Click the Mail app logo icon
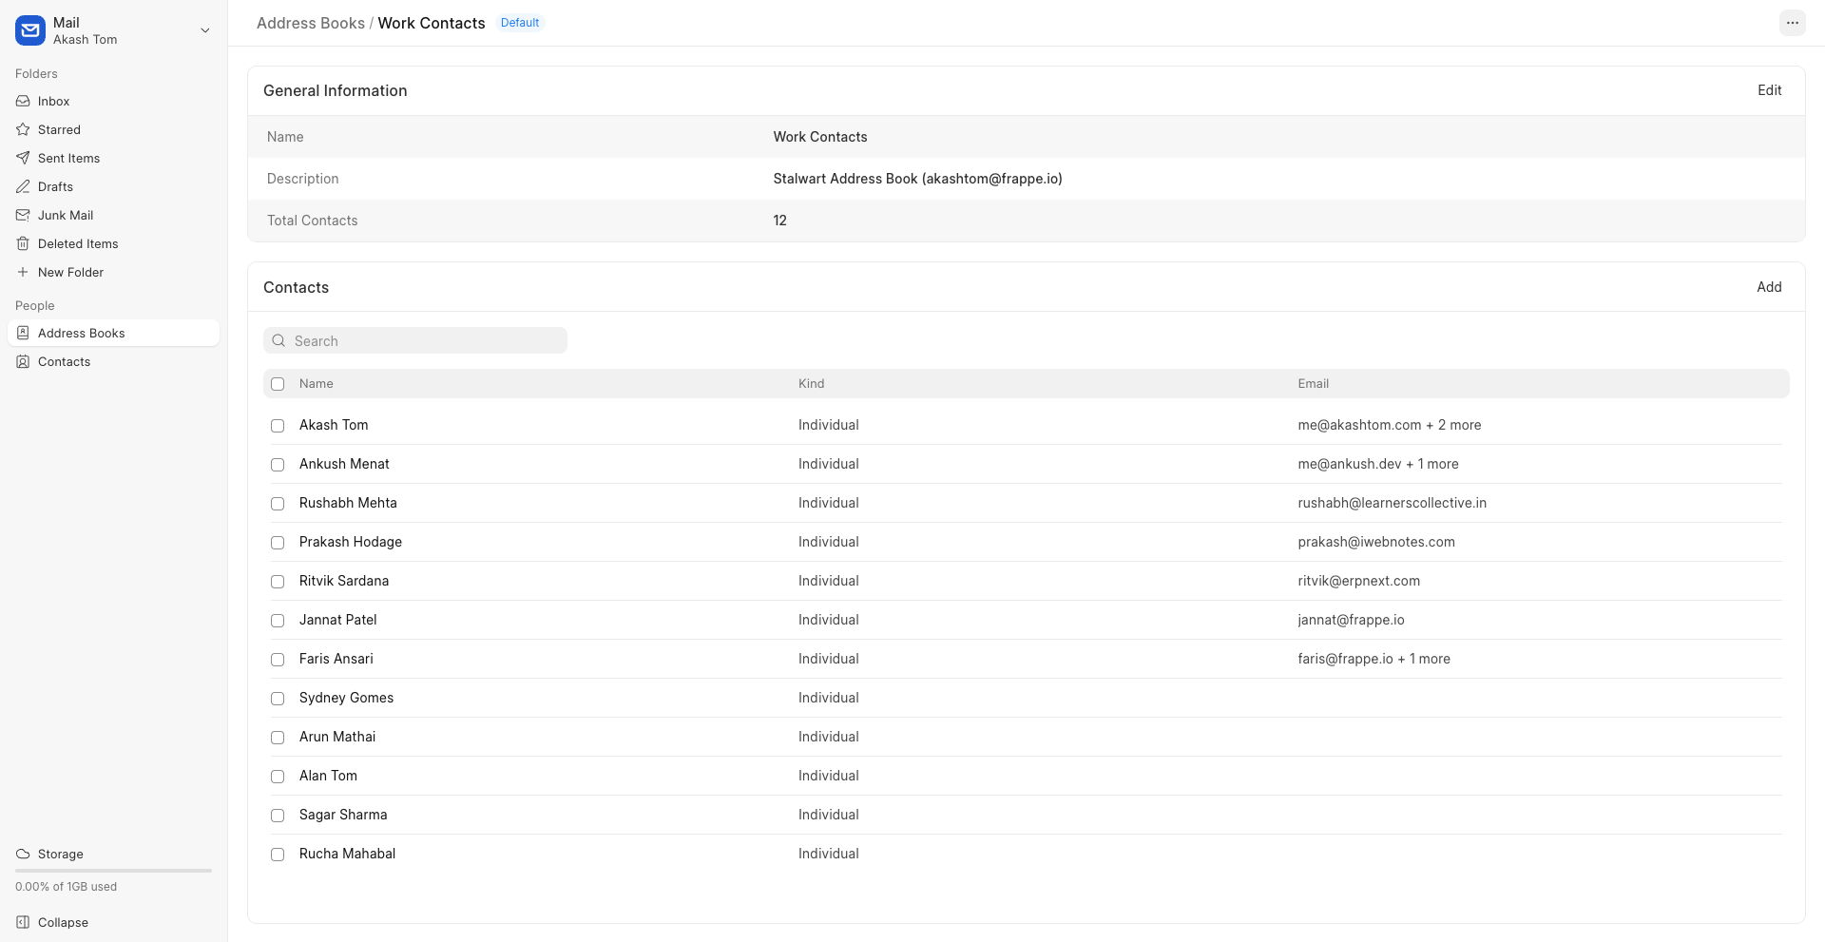The width and height of the screenshot is (1825, 942). 30,30
